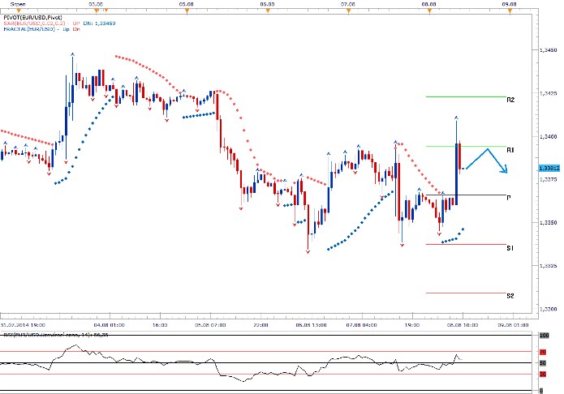Click the R2 pivot resistance label
The width and height of the screenshot is (564, 394).
[x=510, y=100]
